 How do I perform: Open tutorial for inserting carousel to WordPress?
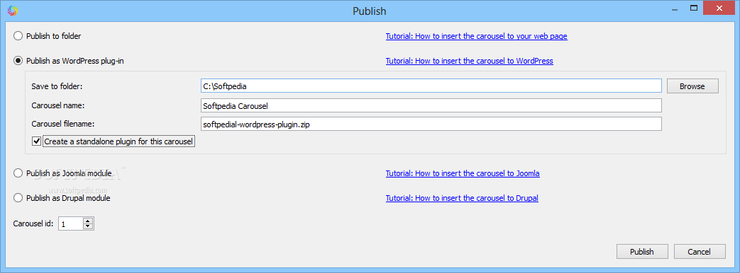click(x=469, y=61)
